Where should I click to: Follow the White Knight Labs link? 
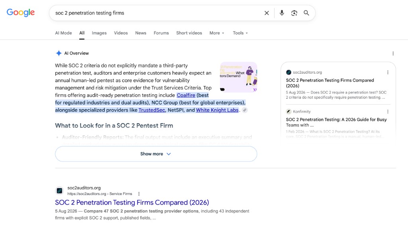point(217,110)
